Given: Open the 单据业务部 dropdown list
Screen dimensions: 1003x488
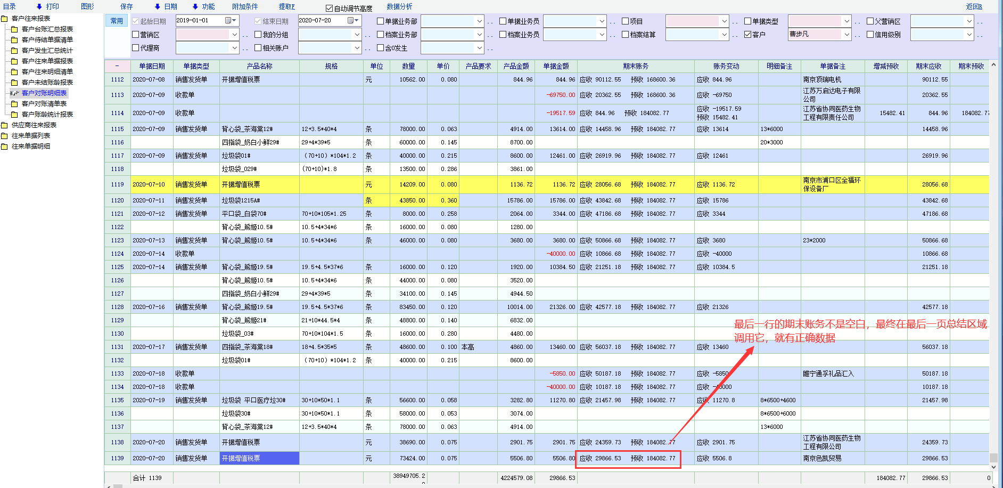Looking at the screenshot, I should [479, 21].
